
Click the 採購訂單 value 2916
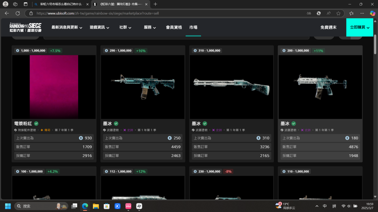87,155
